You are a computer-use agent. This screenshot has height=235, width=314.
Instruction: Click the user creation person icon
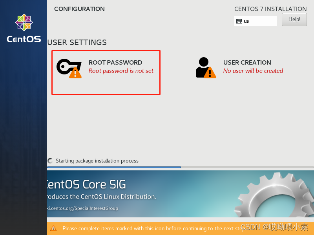(x=206, y=68)
